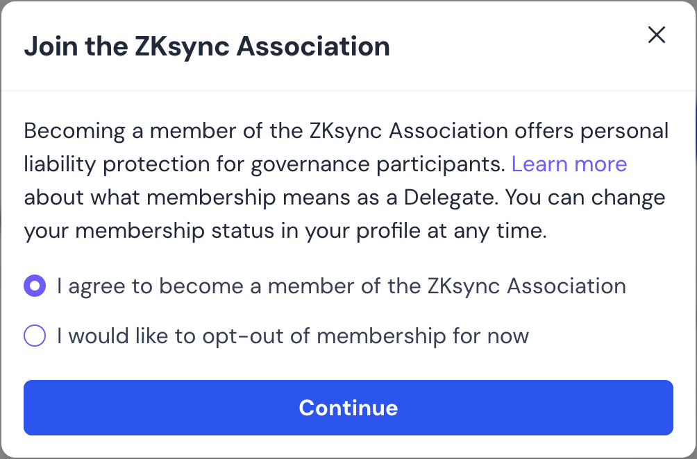
Task: Click the 'ZKsync Association' text in agree option
Action: (527, 286)
